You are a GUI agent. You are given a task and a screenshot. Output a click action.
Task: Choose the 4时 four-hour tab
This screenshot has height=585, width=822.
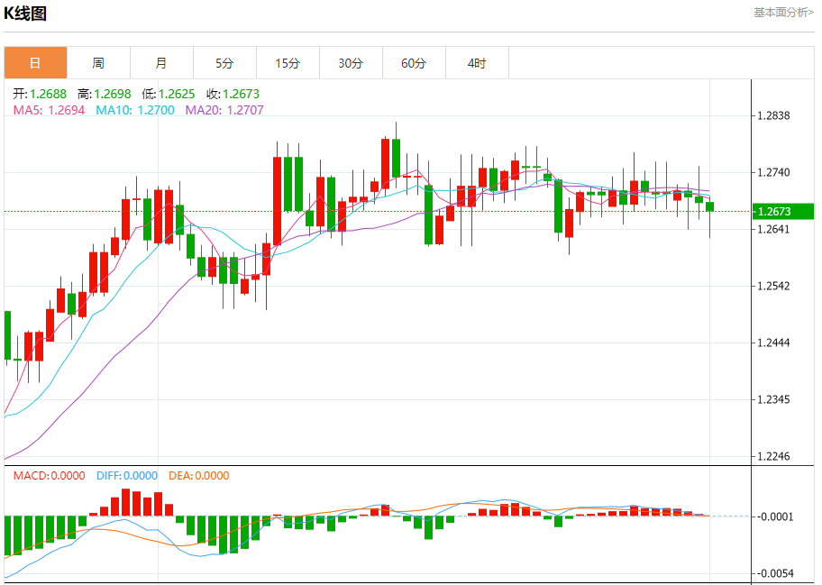477,63
